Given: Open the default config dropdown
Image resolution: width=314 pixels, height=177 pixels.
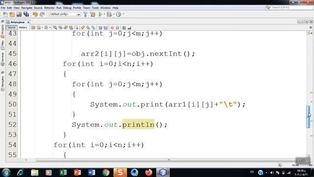Looking at the screenshot, I should pos(65,14).
